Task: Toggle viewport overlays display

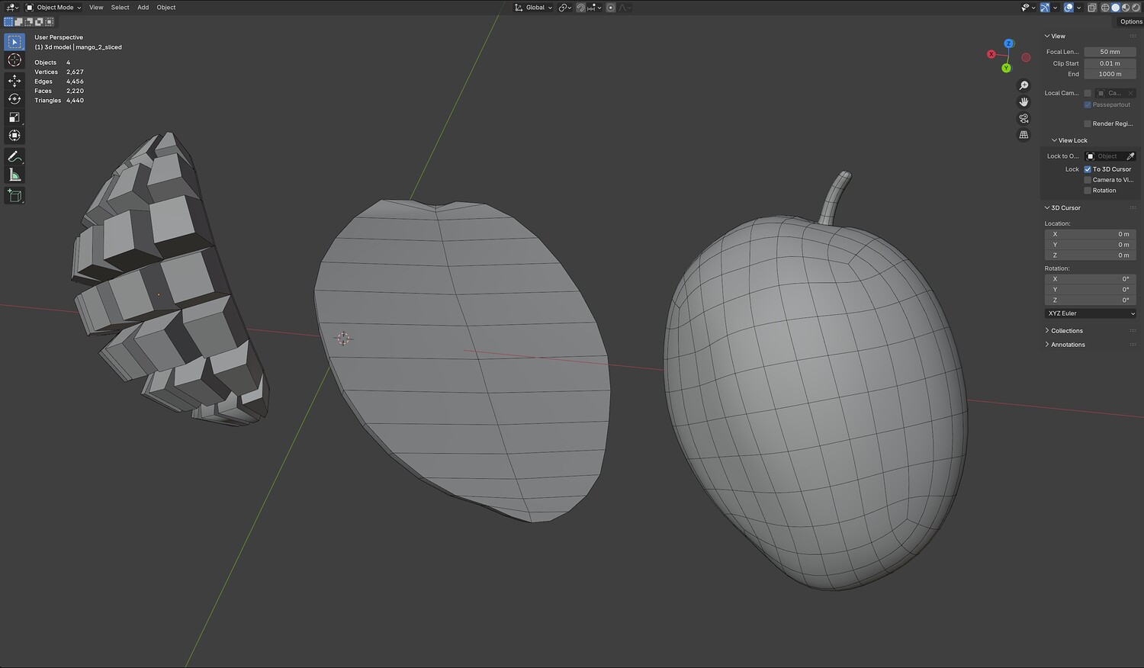Action: (1068, 8)
